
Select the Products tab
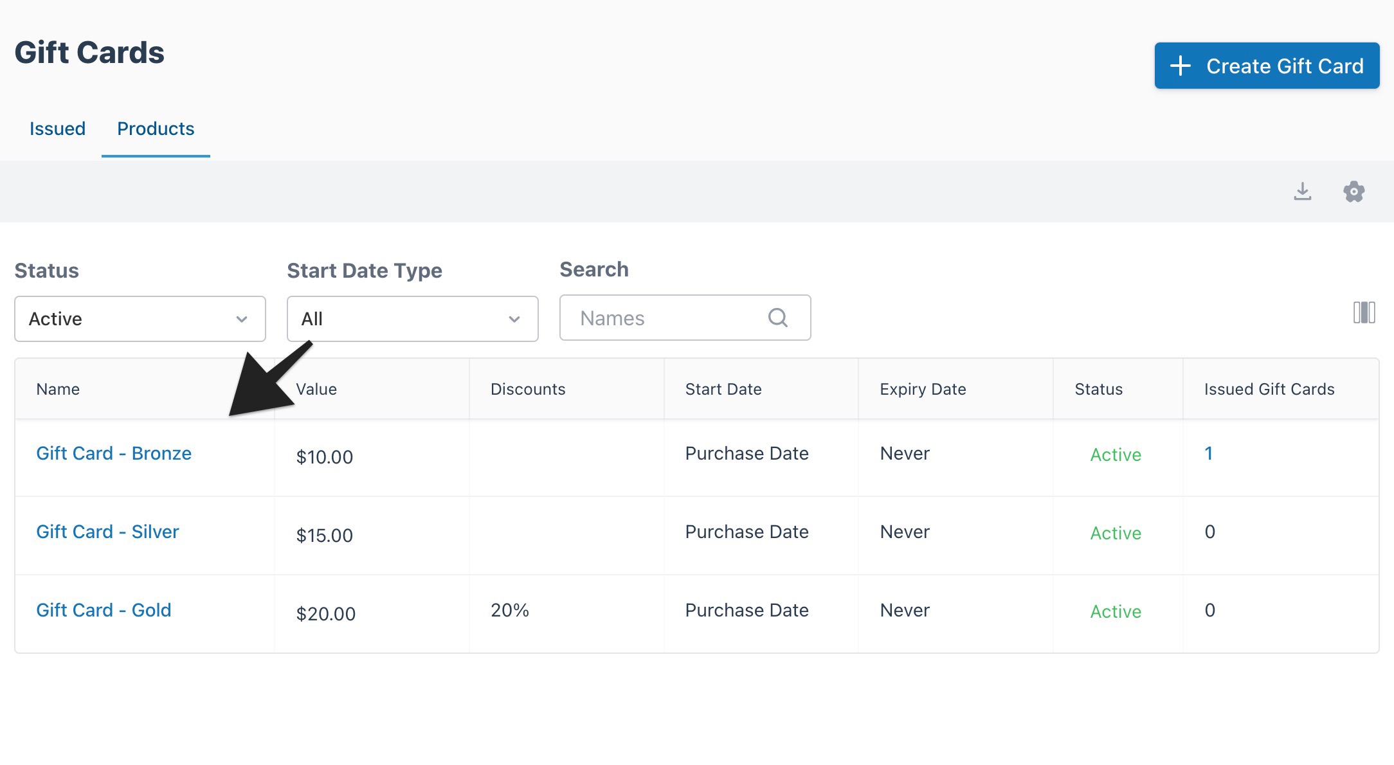pos(156,129)
